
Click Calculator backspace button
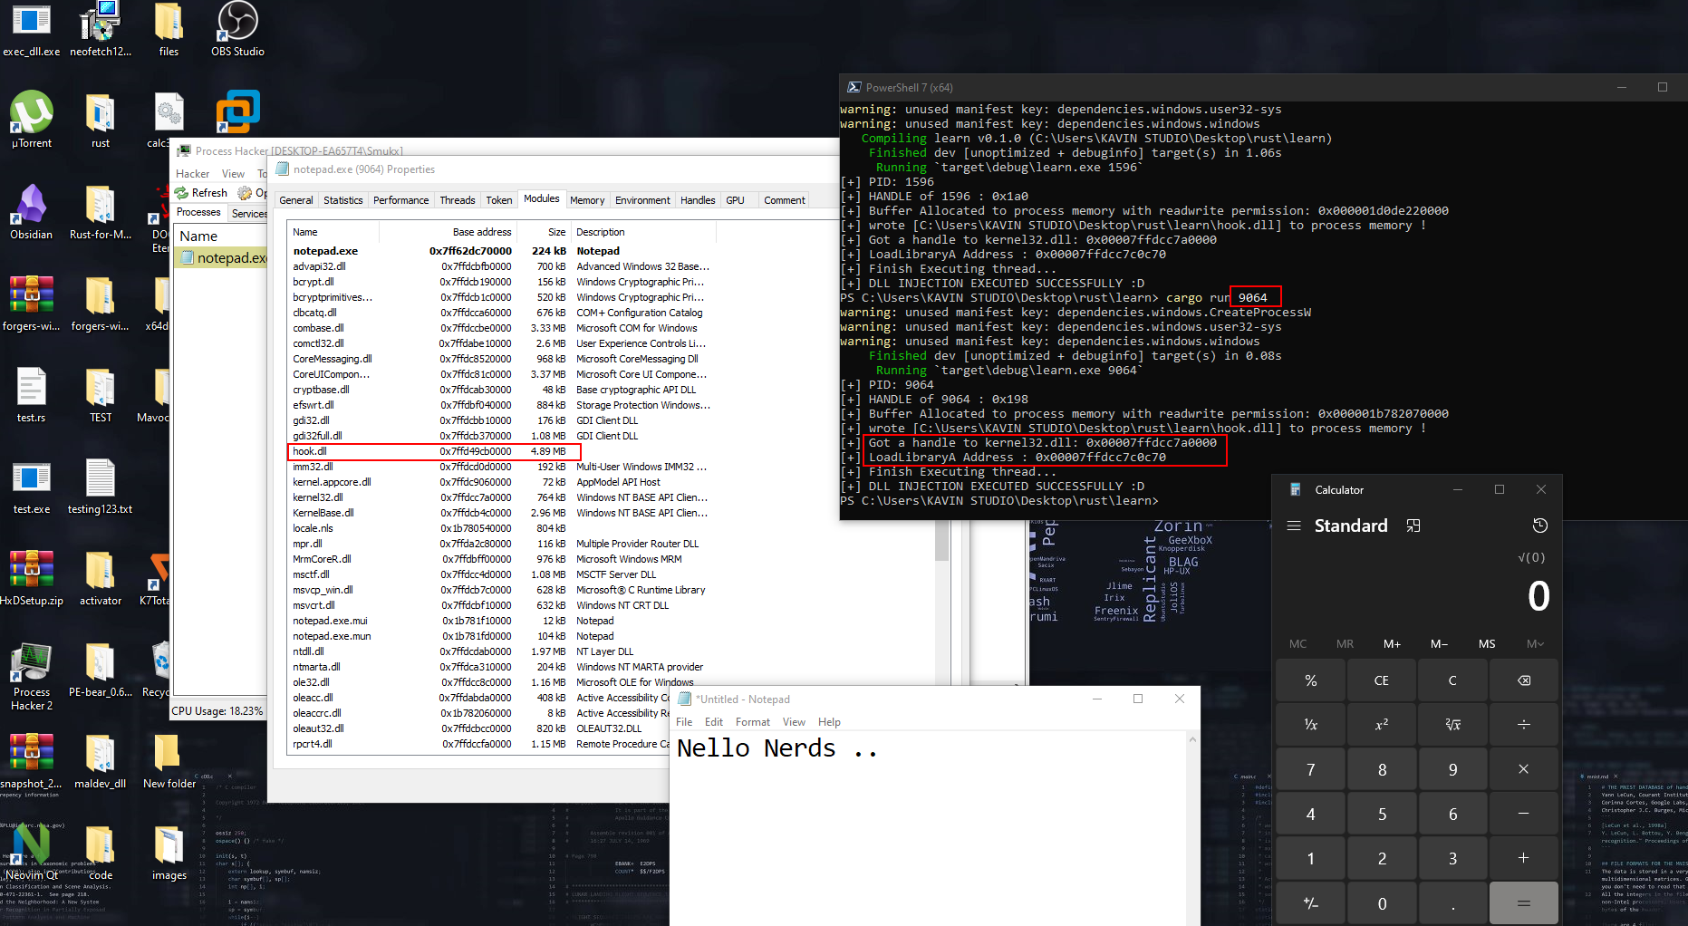[1523, 680]
